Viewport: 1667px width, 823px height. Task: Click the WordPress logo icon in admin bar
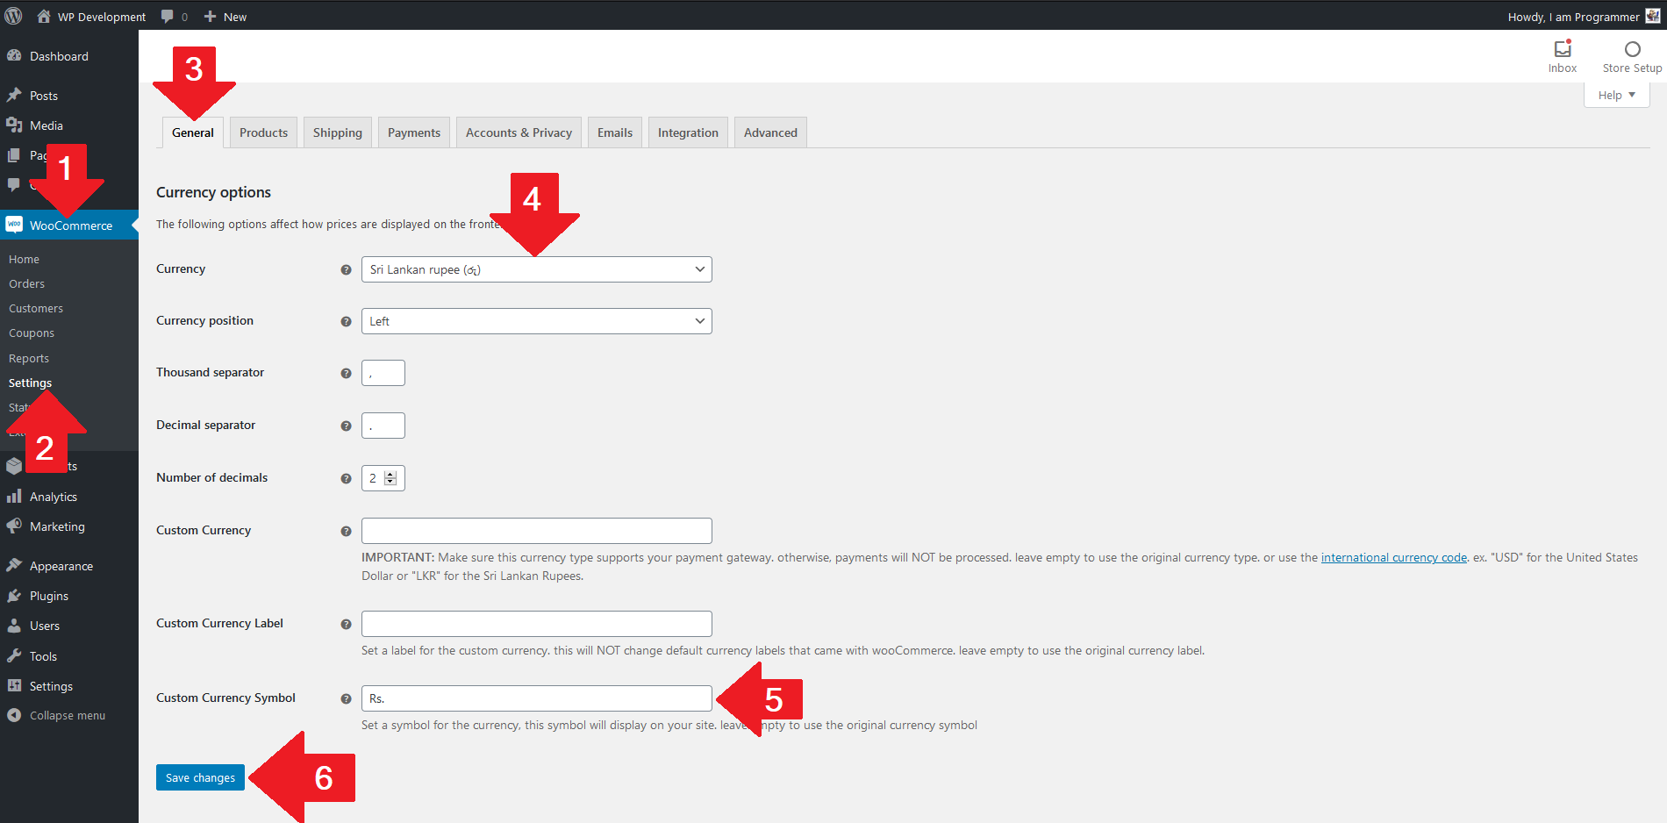[13, 16]
